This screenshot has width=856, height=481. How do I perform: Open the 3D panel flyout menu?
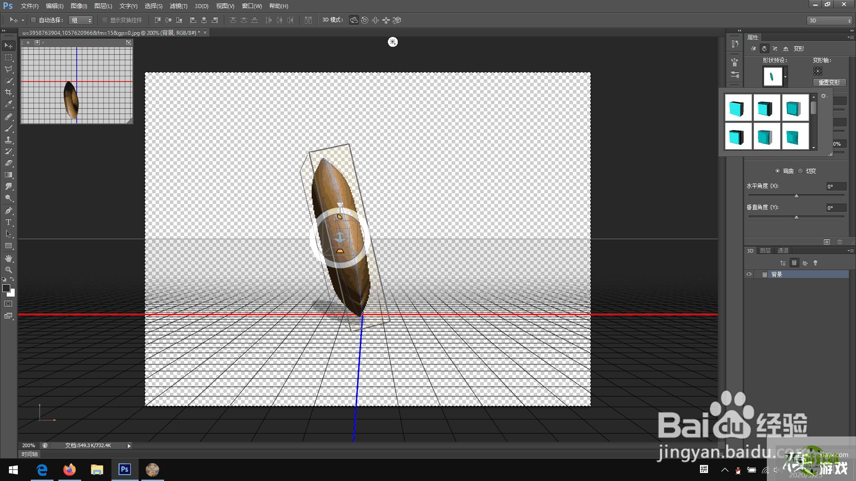850,251
